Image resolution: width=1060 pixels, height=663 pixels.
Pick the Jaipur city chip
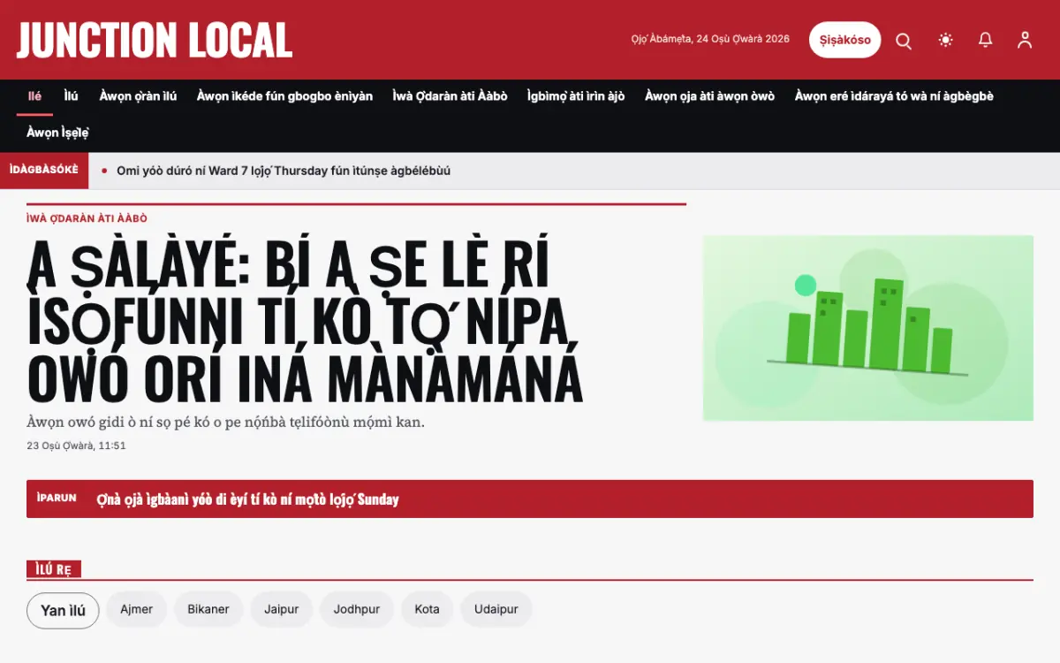pyautogui.click(x=282, y=610)
